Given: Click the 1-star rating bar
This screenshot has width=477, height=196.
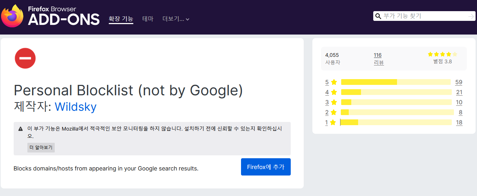Looking at the screenshot, I should click(x=396, y=122).
